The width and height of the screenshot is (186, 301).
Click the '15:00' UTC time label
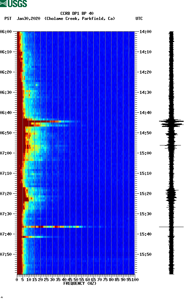point(145,153)
